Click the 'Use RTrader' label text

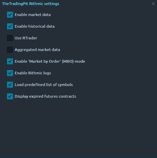(26, 38)
